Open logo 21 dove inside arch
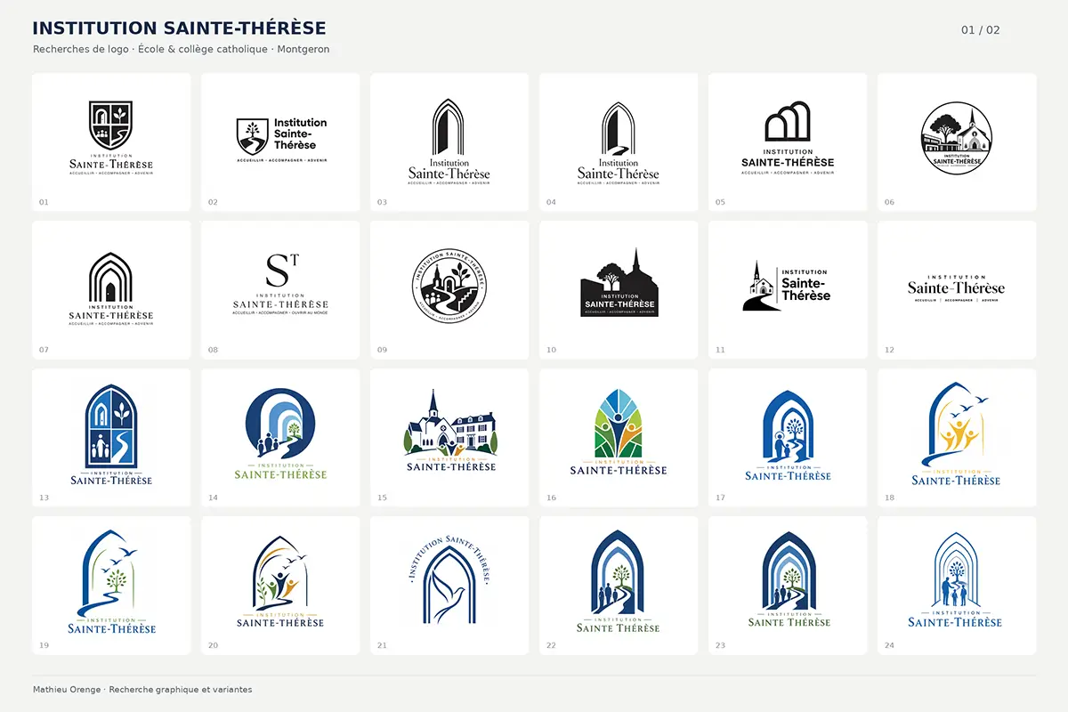 click(x=449, y=586)
